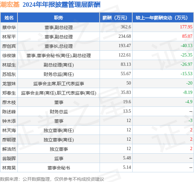Screen dimensions: 194x182
Task: Select the name 钟木添
Action: coord(9,121)
